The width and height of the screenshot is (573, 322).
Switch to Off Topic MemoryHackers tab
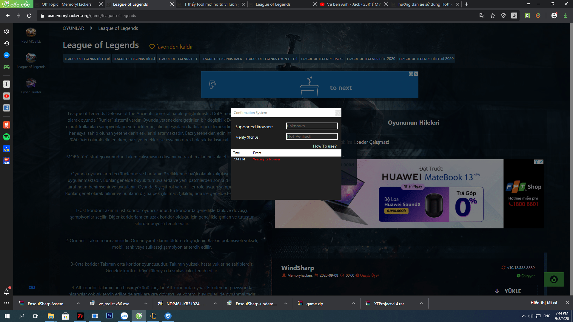point(67,4)
